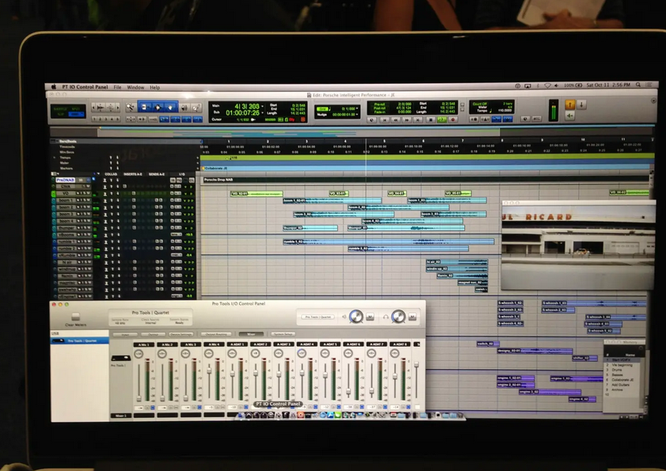Mute the speaker output with M button

click(x=370, y=317)
